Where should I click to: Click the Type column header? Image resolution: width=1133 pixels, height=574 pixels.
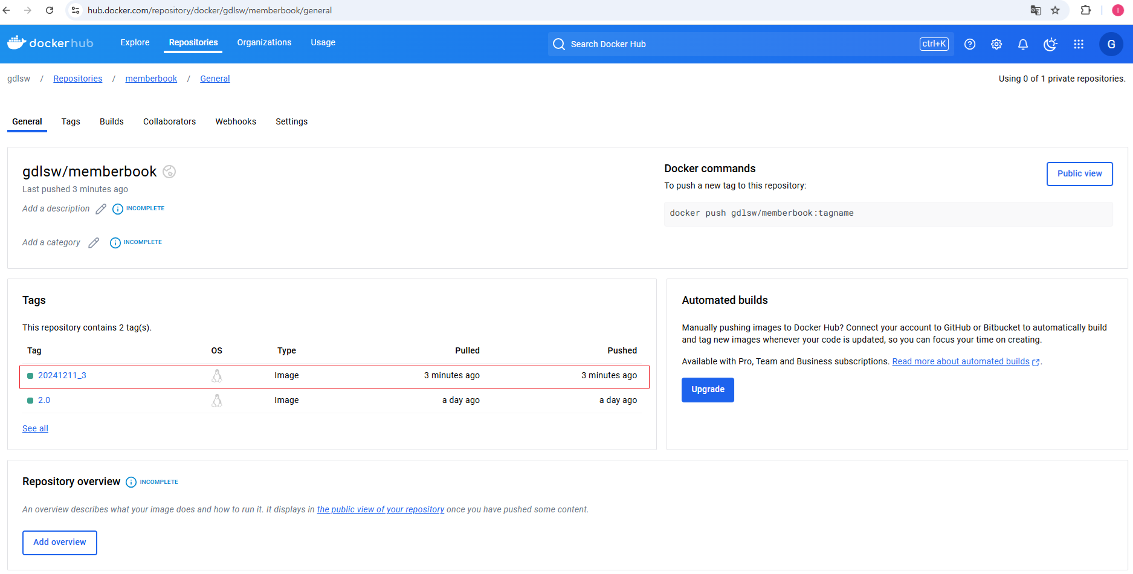286,350
